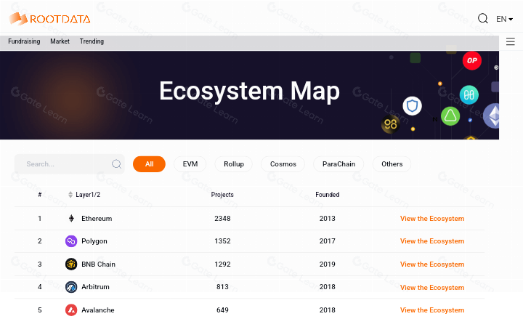The image size is (523, 319).
Task: Click the BNB Chain row logo icon
Action: (x=71, y=265)
